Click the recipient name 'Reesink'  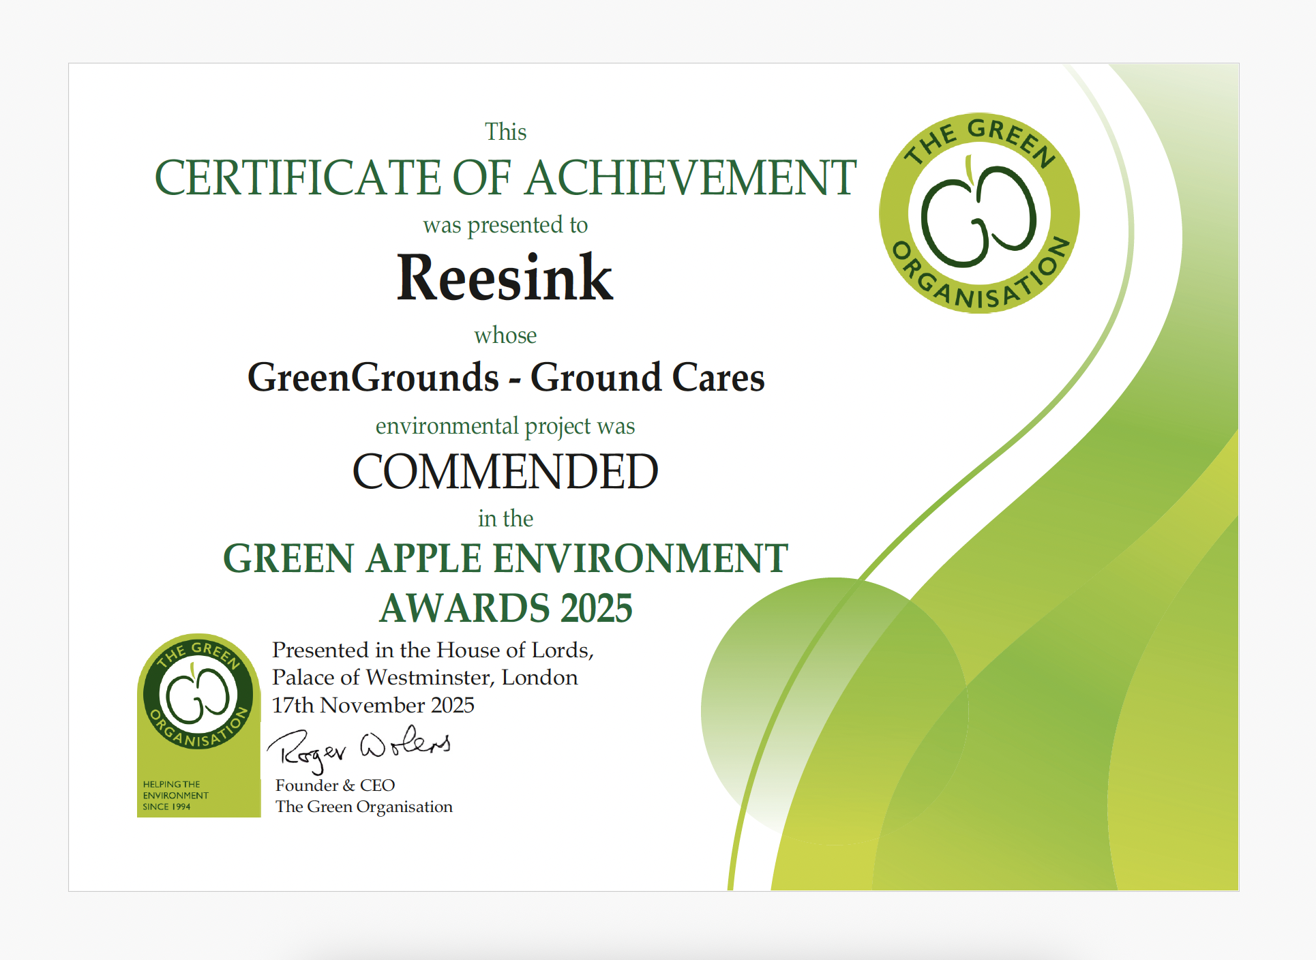505,278
